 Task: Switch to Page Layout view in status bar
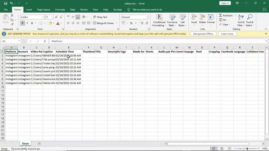222,148
